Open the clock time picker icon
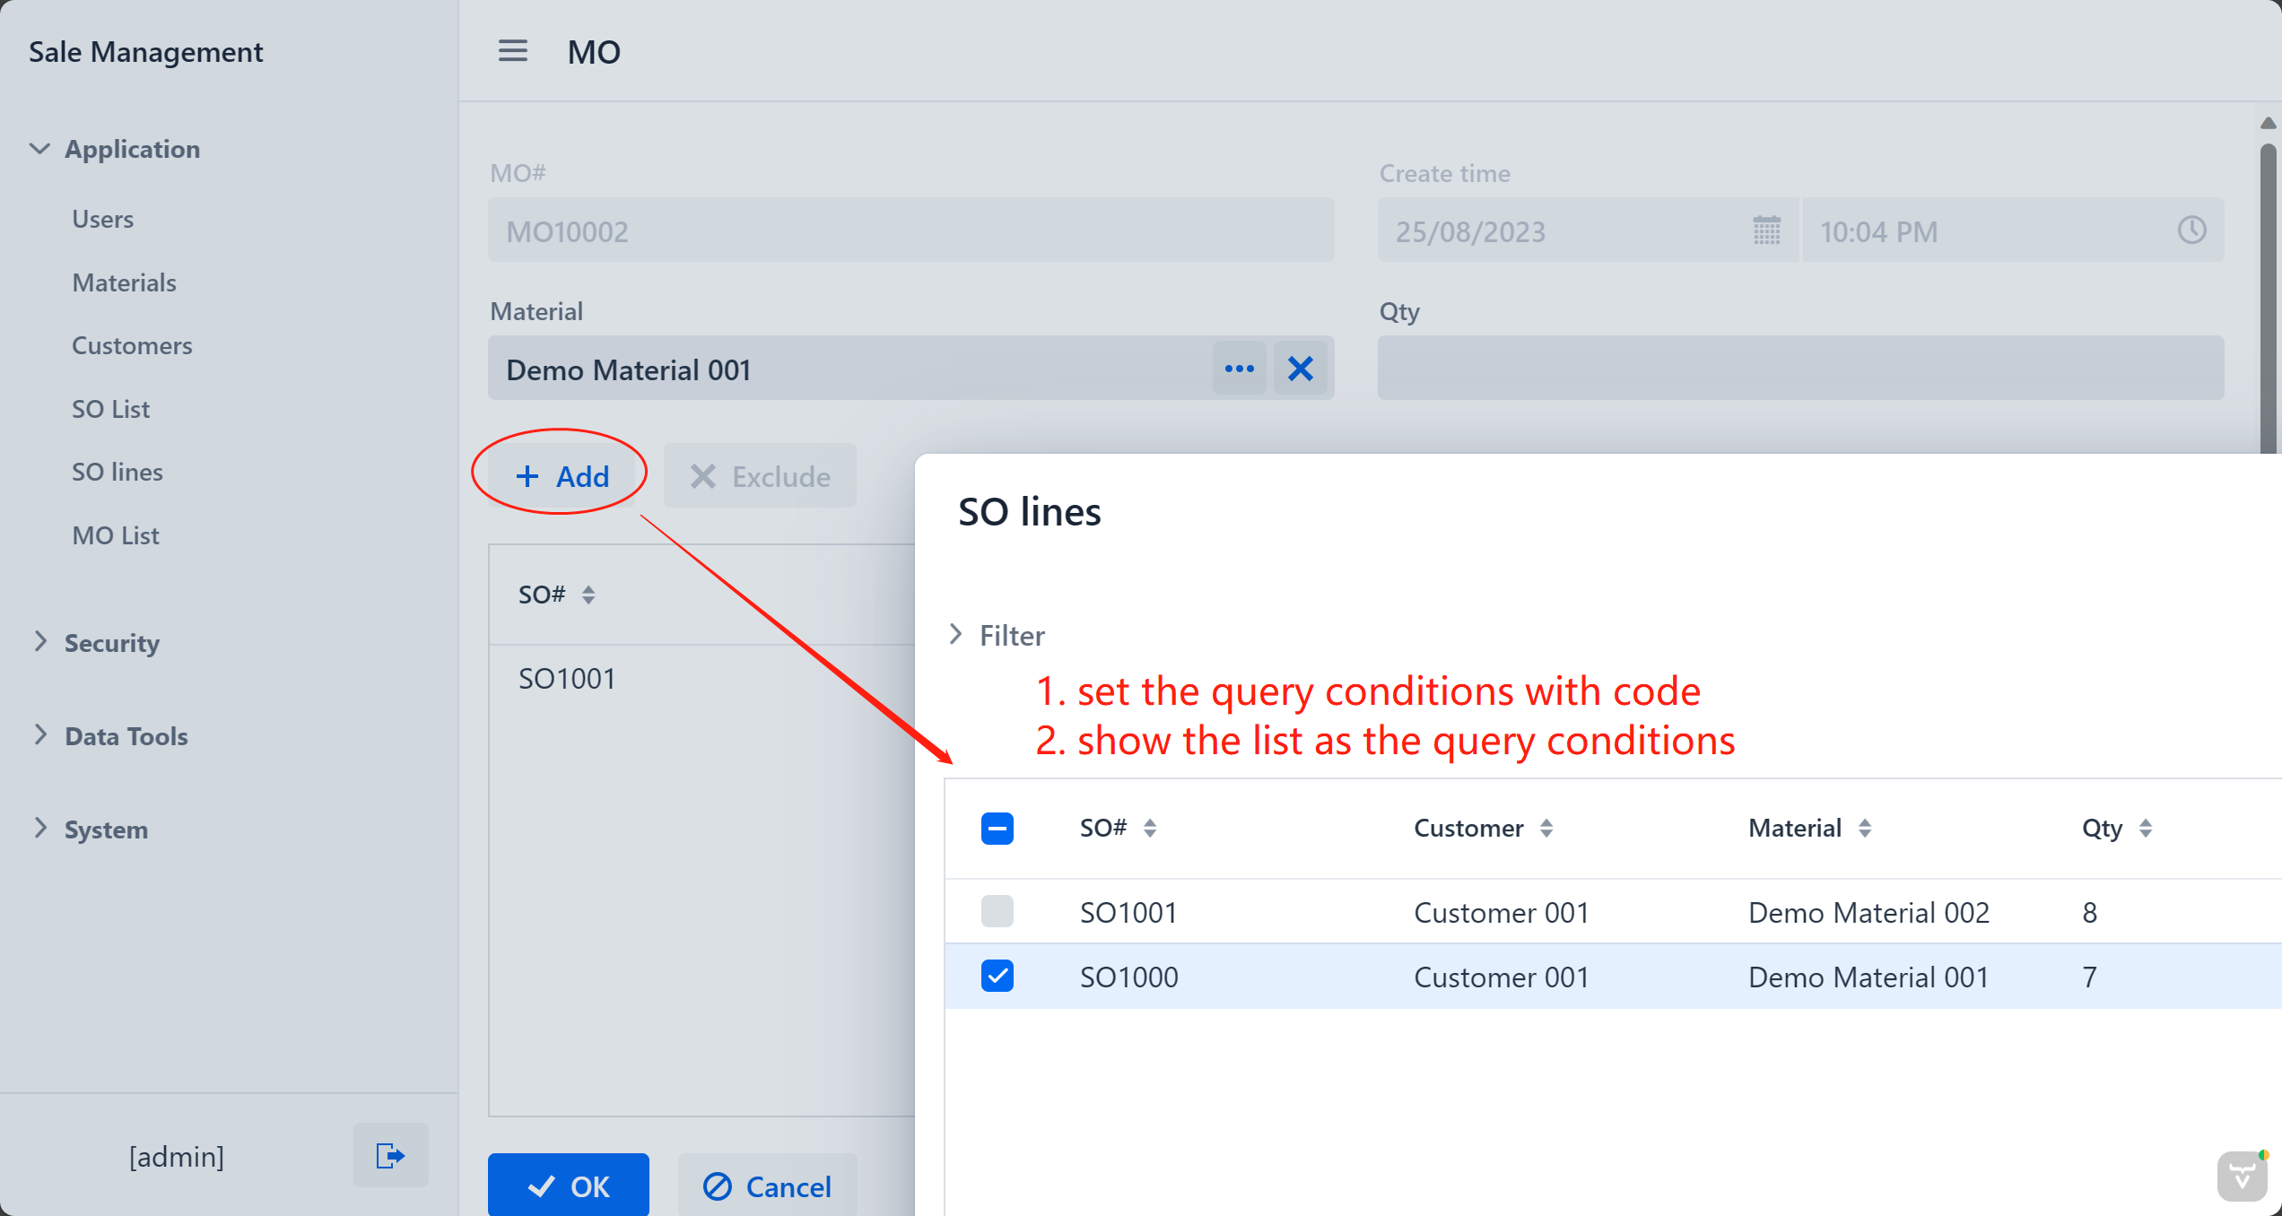This screenshot has height=1216, width=2282. tap(2191, 230)
